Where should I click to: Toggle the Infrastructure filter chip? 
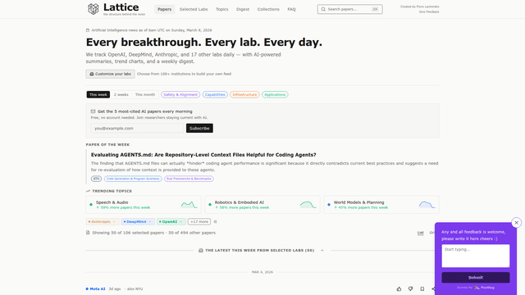coord(244,95)
